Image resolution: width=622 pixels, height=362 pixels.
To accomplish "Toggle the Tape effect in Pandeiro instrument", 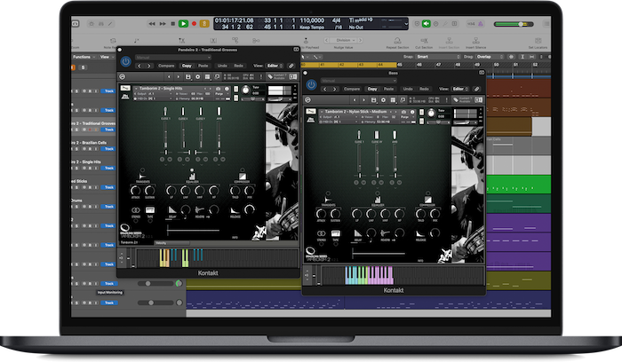I will [150, 210].
